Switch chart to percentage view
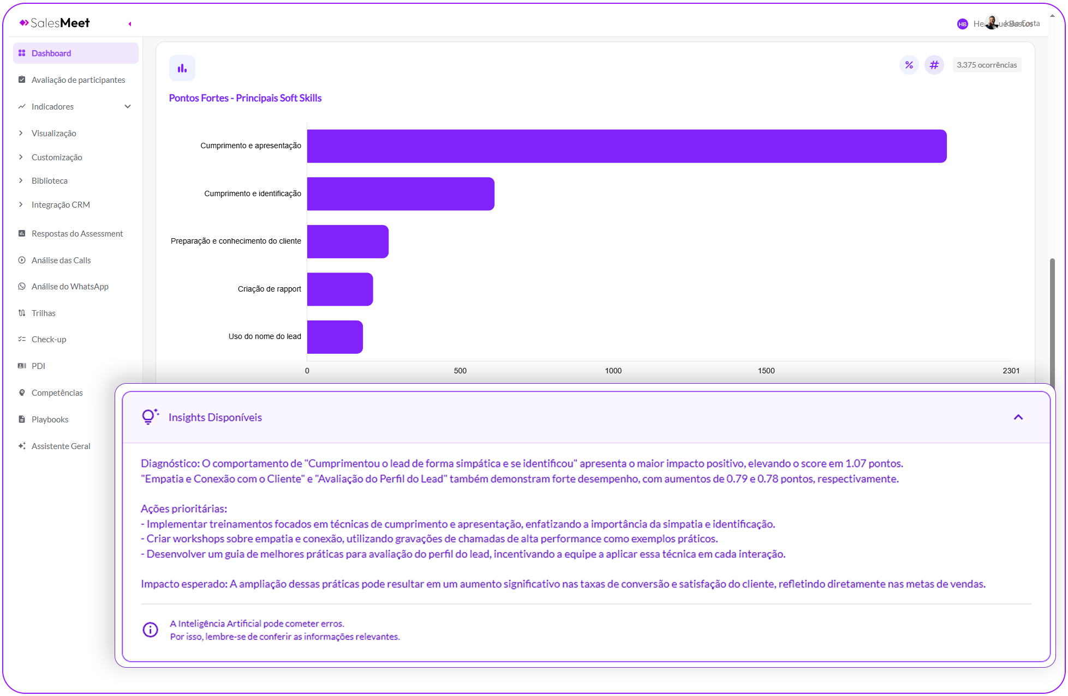 [x=909, y=65]
